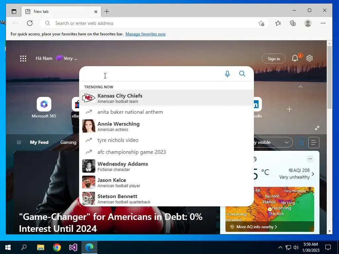This screenshot has width=339, height=254.
Task: Open File Explorer from taskbar
Action: (x=40, y=247)
